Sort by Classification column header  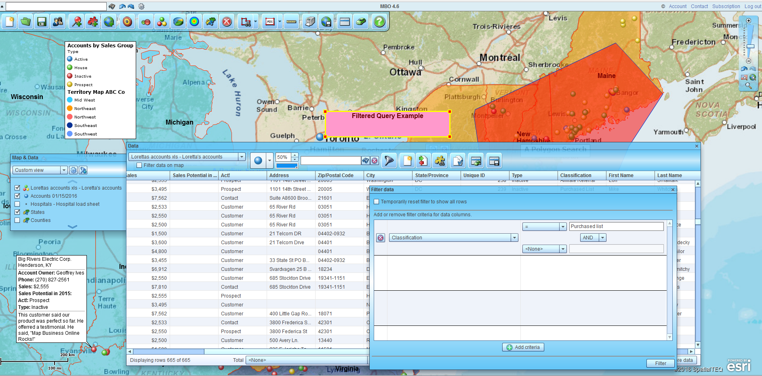[582, 175]
